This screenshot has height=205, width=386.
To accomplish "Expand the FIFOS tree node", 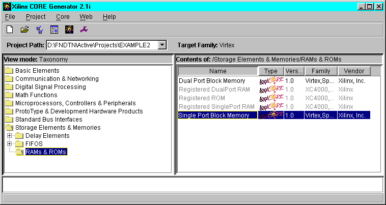I will pyautogui.click(x=9, y=144).
